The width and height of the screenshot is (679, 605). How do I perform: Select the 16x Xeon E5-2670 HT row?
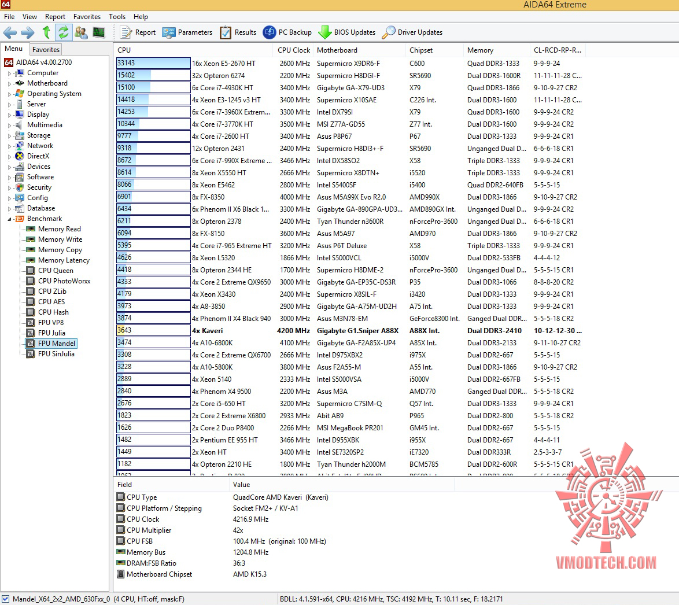click(x=350, y=63)
